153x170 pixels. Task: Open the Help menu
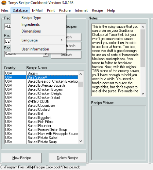pyautogui.click(x=111, y=10)
